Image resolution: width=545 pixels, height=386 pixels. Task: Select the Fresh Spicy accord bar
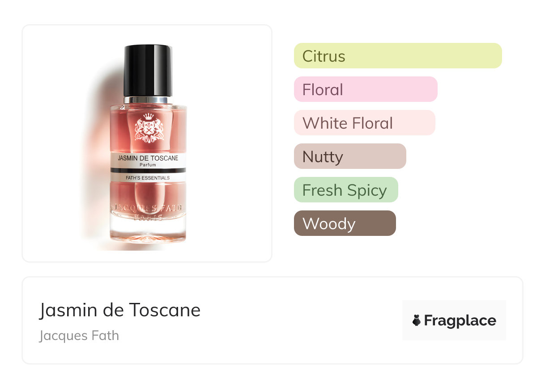[346, 190]
